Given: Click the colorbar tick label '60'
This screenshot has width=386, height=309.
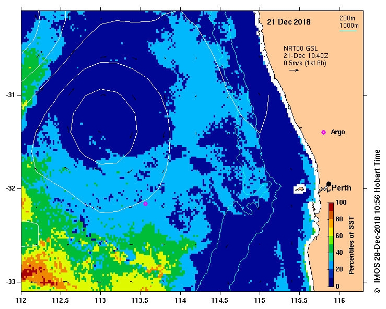Looking at the screenshot, I should (339, 236).
